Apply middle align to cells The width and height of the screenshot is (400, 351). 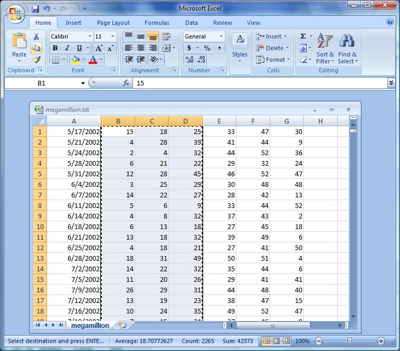click(141, 36)
